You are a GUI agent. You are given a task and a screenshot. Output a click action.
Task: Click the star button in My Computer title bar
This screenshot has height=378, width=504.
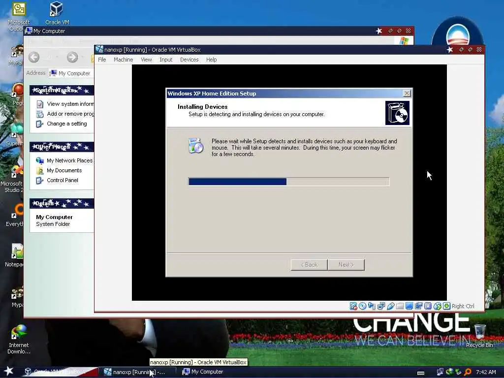point(379,31)
